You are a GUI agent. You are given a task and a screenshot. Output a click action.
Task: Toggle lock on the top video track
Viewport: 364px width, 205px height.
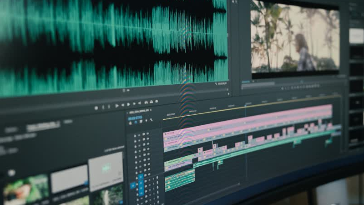[136, 135]
